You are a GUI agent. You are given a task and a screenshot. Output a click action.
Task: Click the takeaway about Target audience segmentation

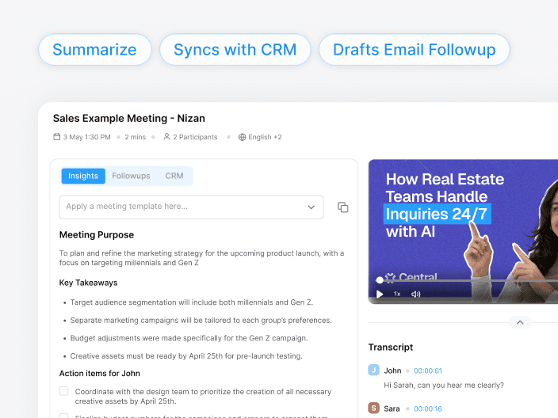point(192,302)
